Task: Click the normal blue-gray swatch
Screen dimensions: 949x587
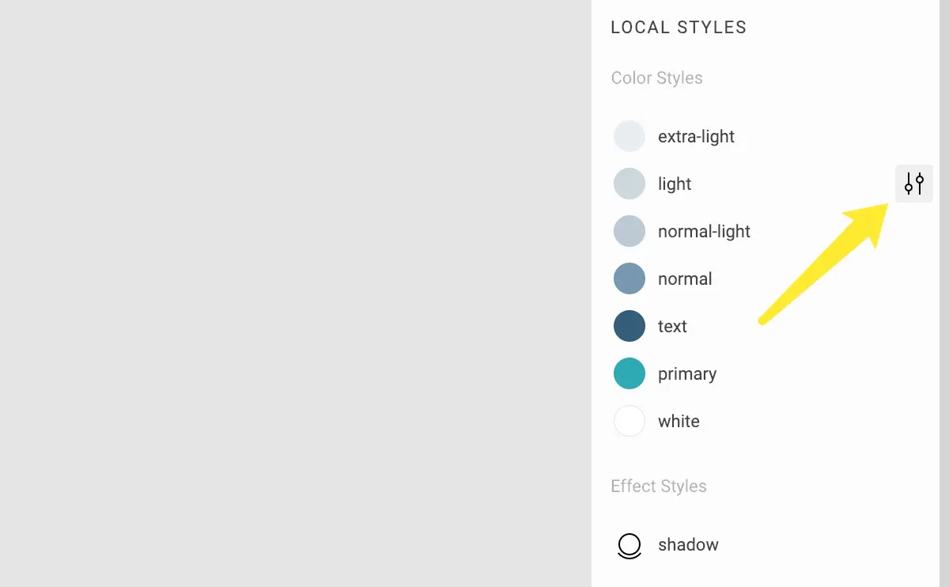Action: (x=630, y=278)
